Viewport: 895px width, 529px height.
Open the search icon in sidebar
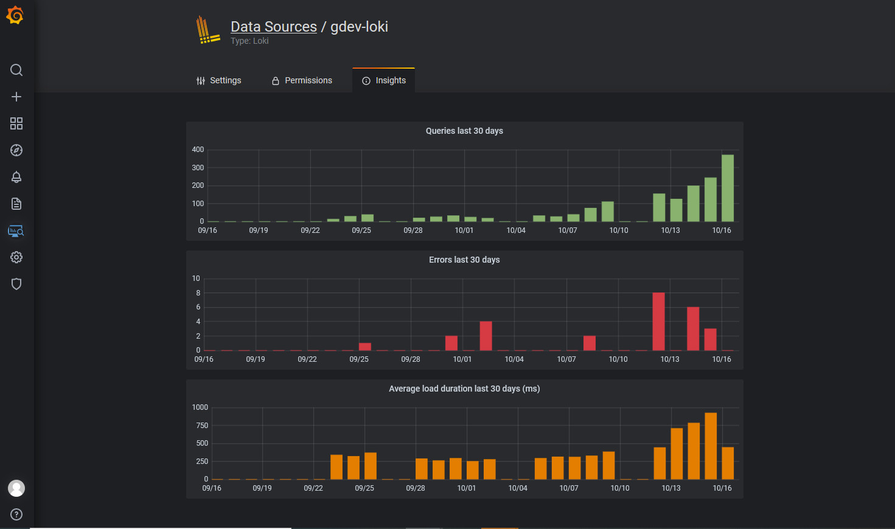(16, 70)
